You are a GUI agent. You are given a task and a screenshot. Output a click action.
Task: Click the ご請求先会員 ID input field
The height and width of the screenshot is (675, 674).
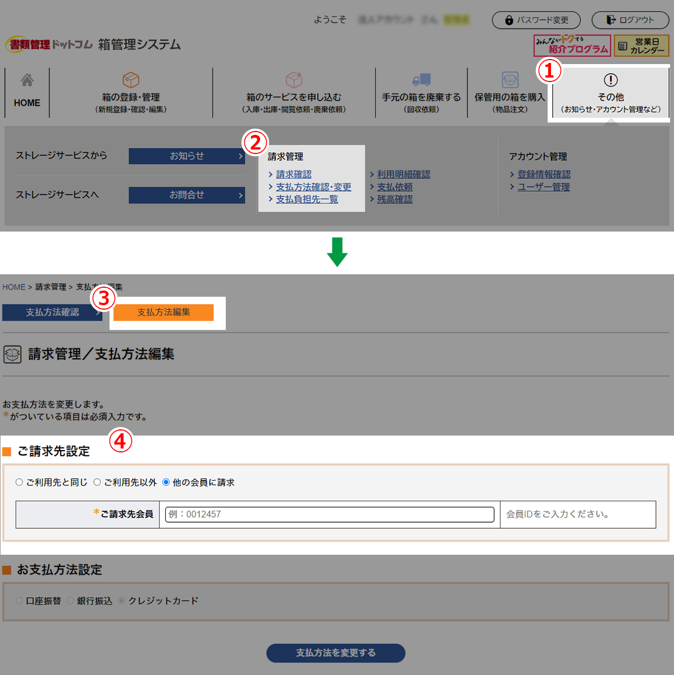330,514
